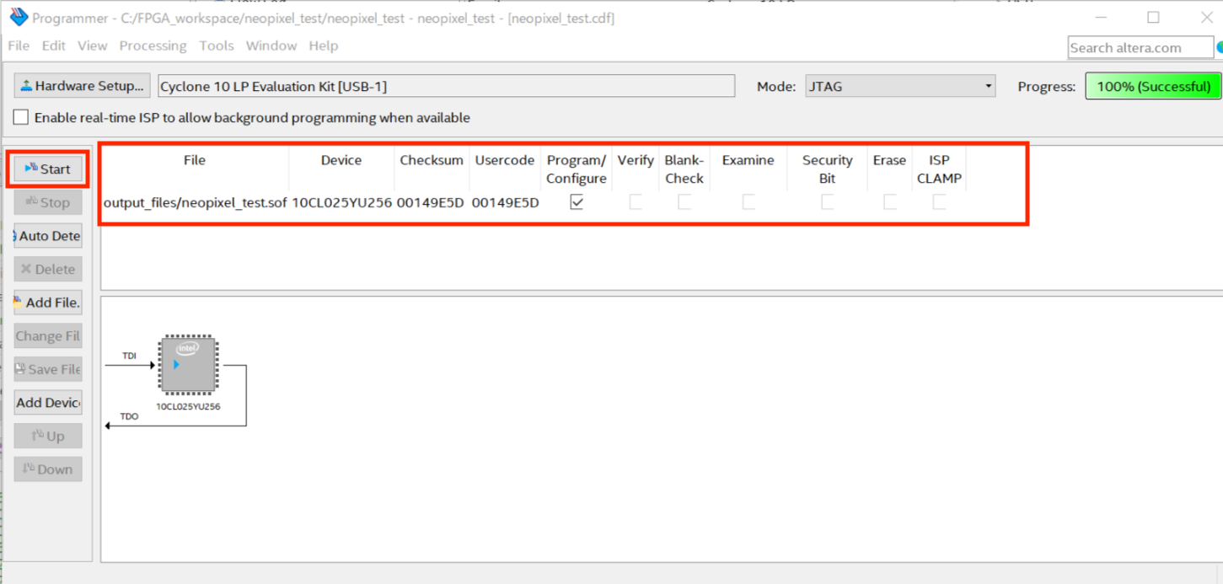The width and height of the screenshot is (1223, 584).
Task: Enable real-time ISP background programming checkbox
Action: tap(21, 118)
